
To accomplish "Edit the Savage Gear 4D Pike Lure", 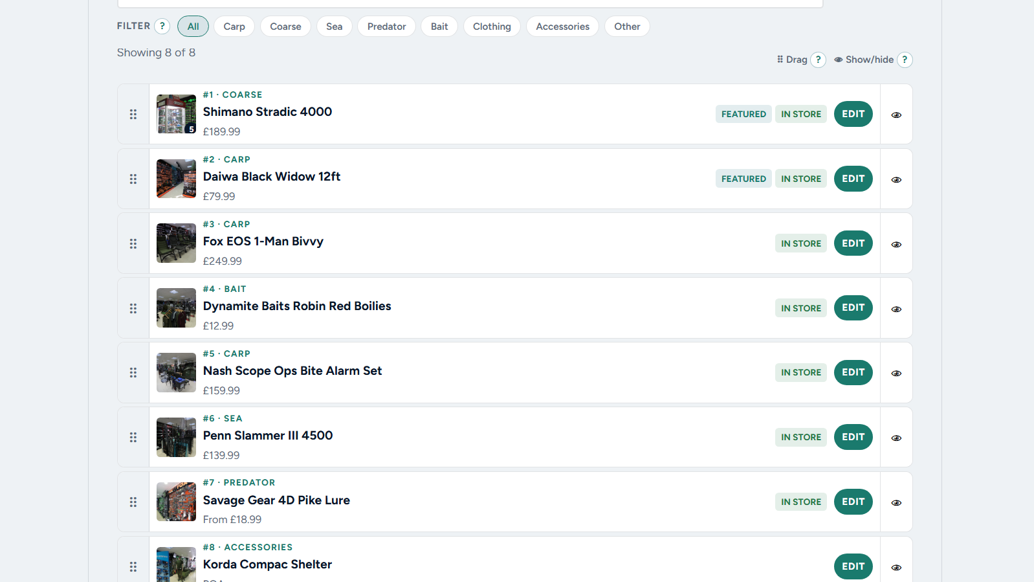I will pyautogui.click(x=853, y=502).
